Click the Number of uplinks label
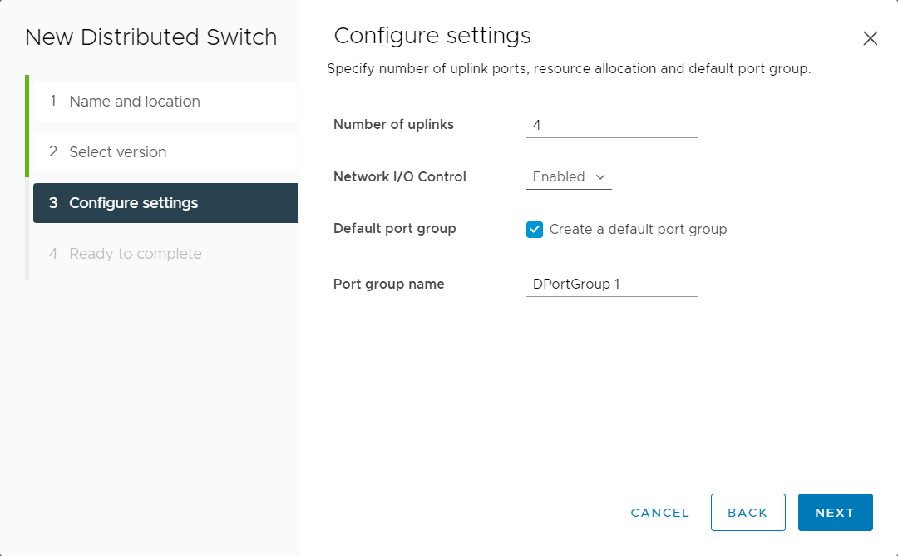 [x=393, y=124]
